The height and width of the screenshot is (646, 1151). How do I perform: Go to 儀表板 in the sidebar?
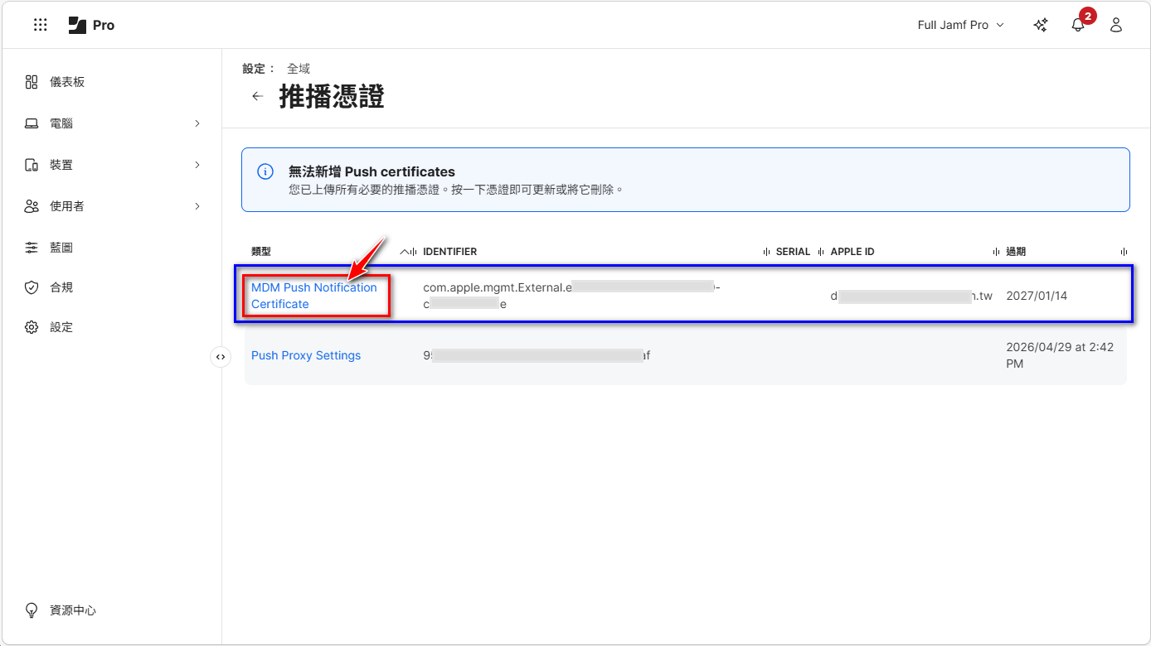point(66,82)
